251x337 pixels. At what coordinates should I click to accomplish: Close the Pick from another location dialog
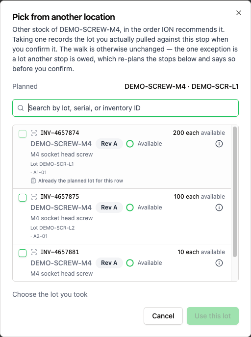click(239, 13)
